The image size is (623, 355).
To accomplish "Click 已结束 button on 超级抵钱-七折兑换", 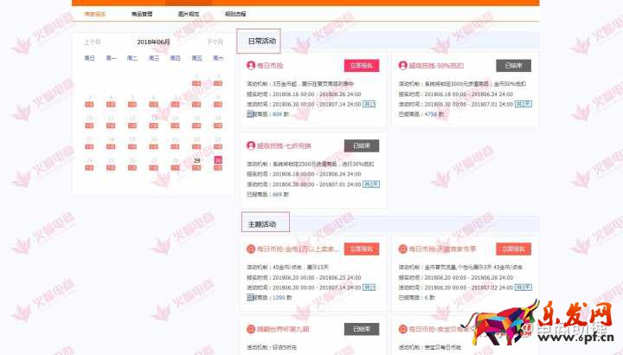I will point(361,145).
